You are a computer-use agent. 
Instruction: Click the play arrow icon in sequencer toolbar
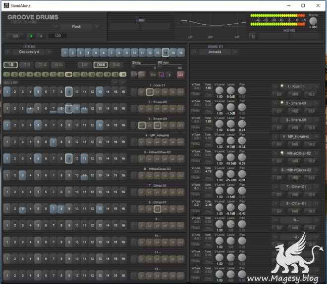point(170,75)
